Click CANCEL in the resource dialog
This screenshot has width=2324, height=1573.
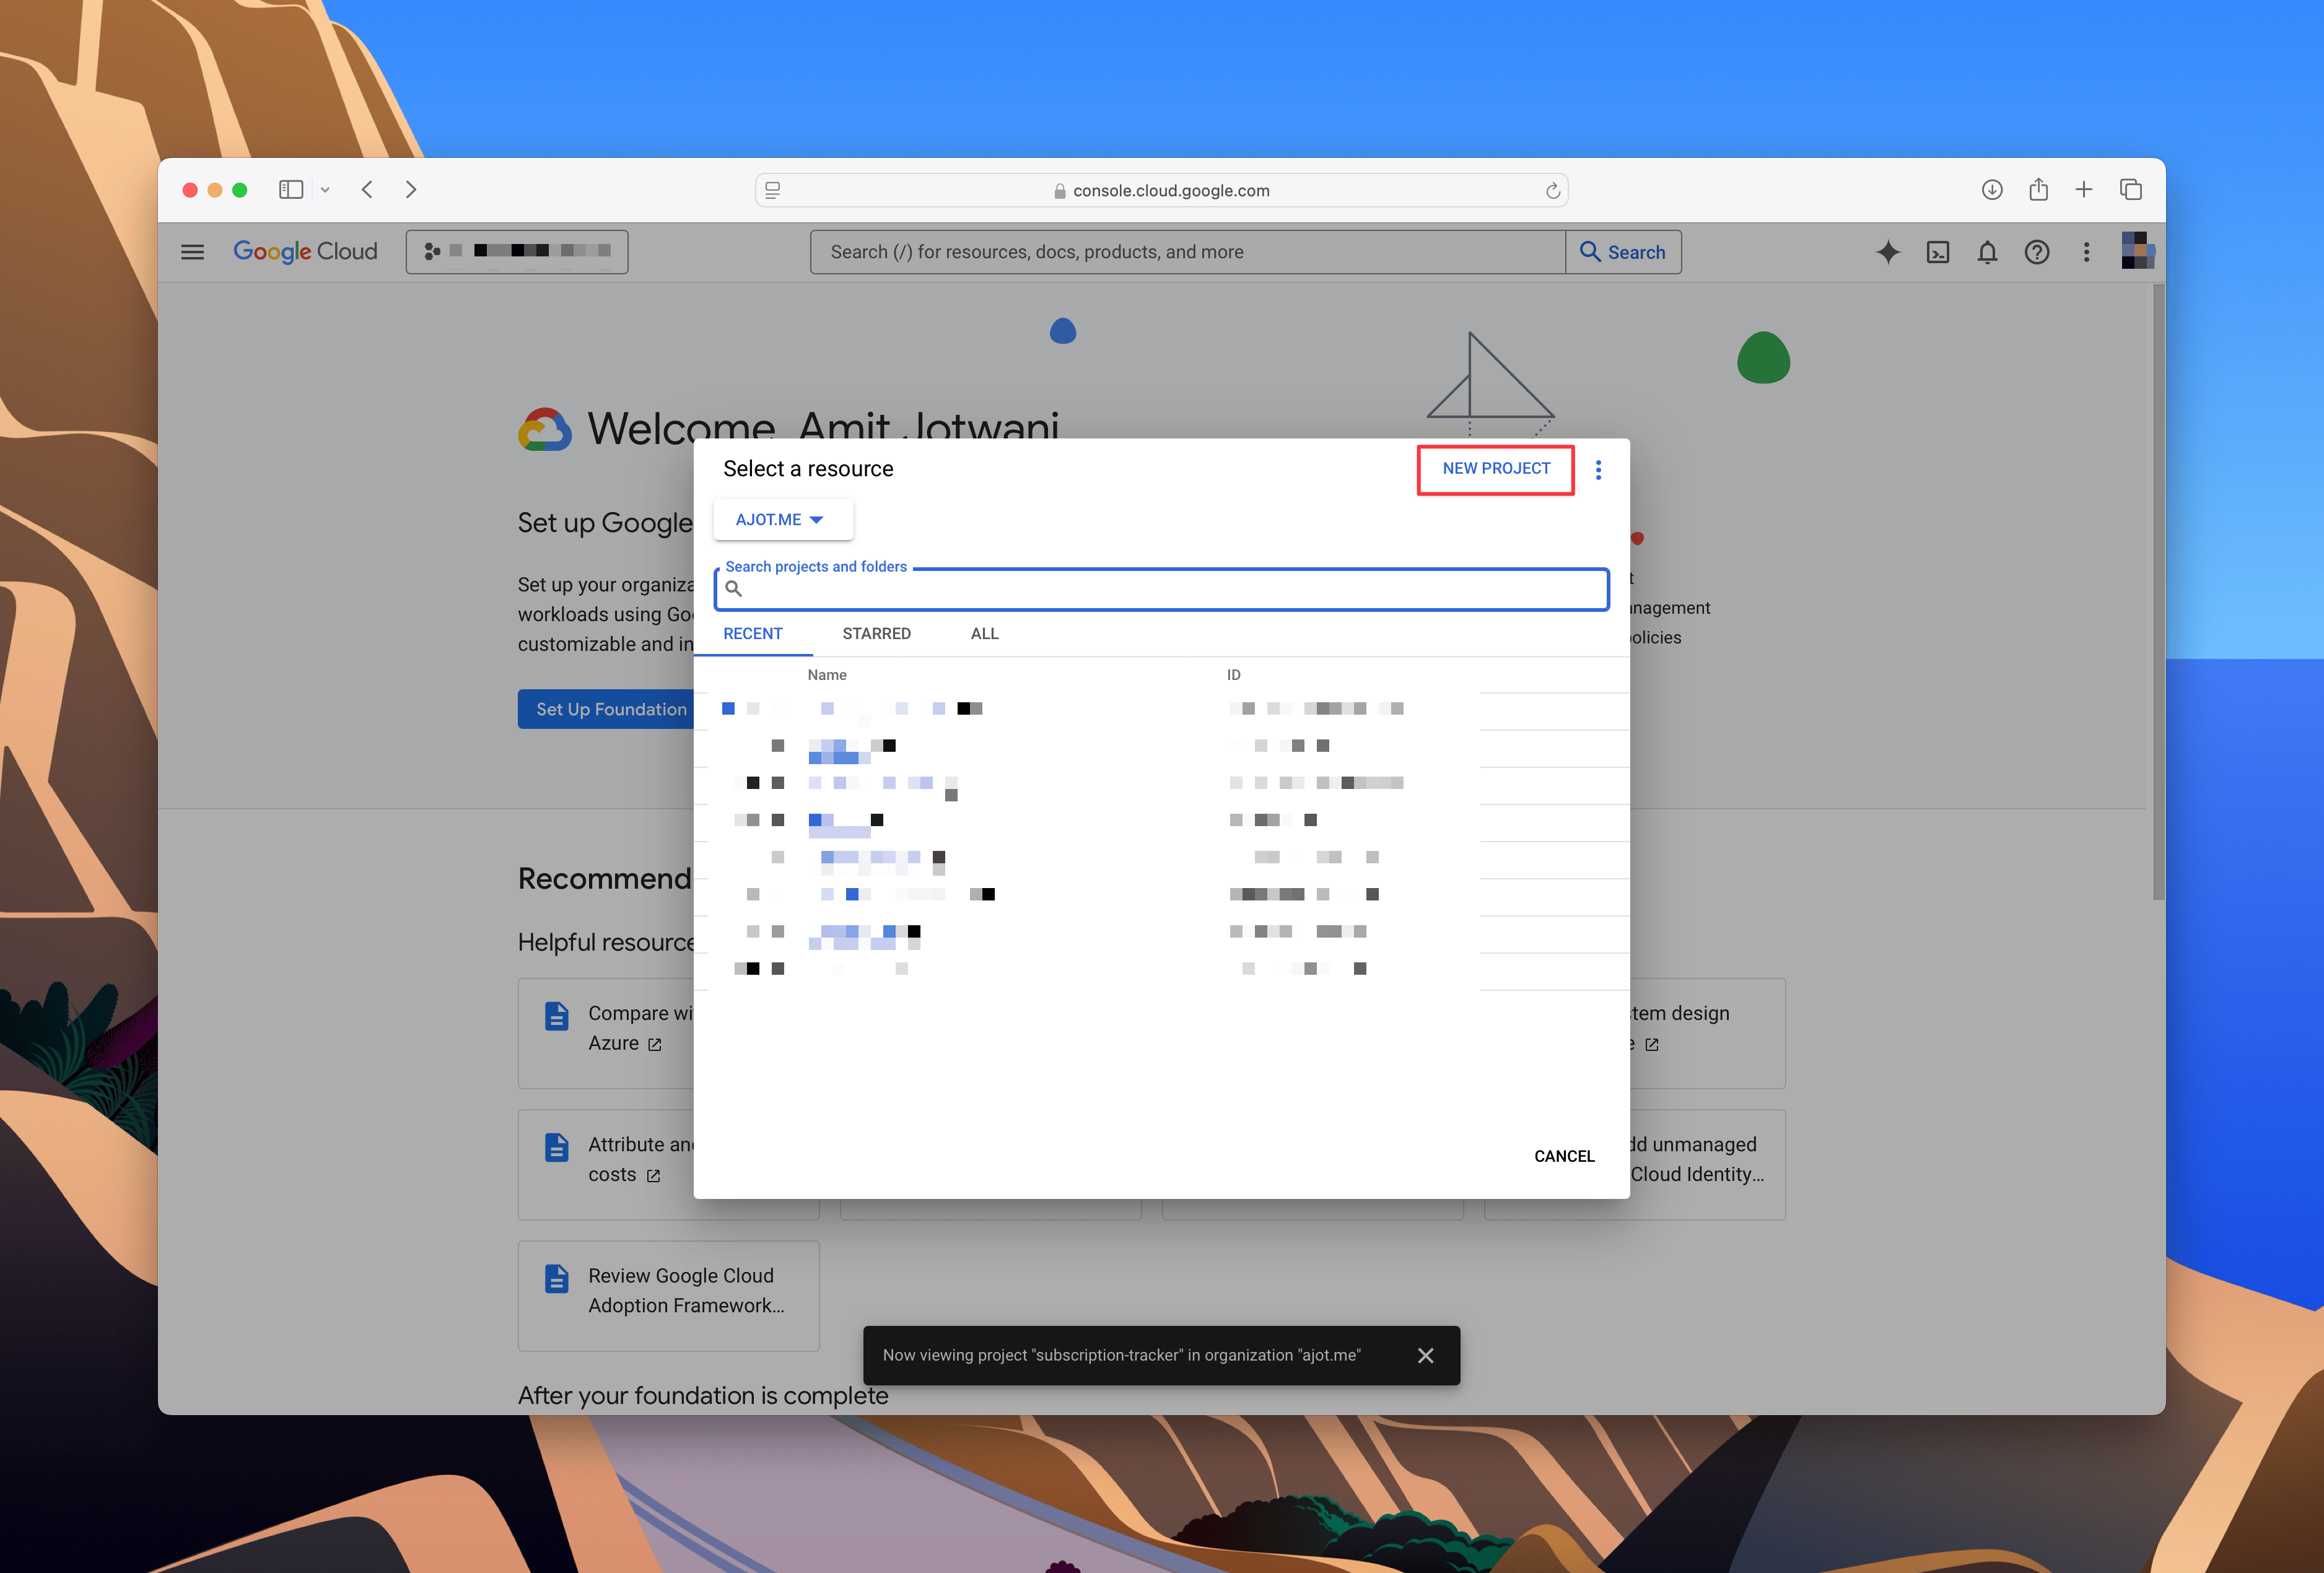point(1564,1156)
